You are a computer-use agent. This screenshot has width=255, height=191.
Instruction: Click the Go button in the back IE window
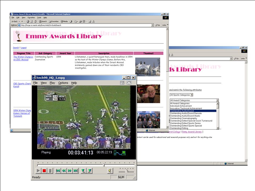coord(236,58)
